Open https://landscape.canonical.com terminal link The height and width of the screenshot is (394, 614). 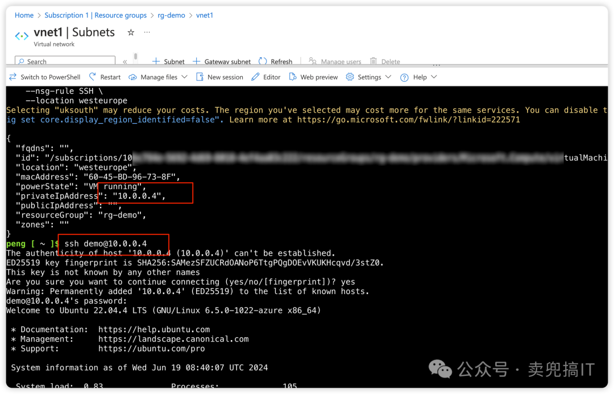coord(173,339)
